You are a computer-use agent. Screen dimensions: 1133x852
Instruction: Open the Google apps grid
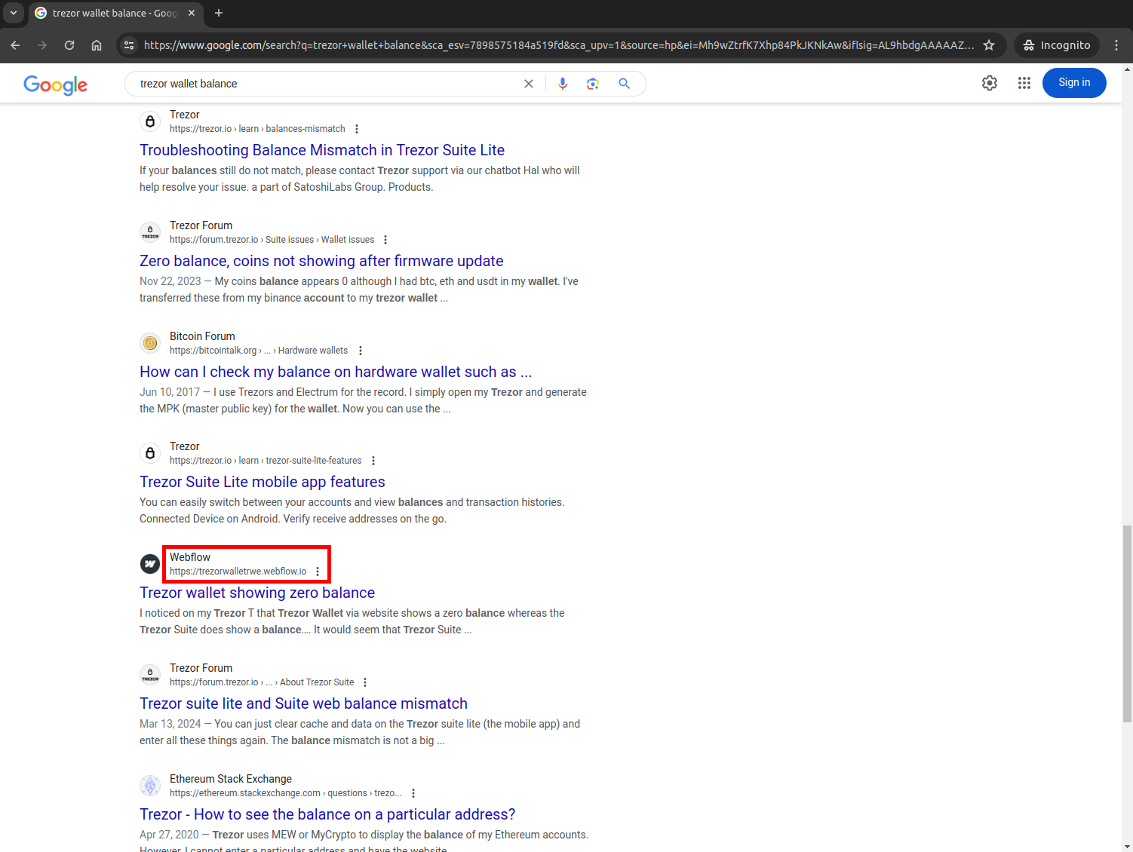pos(1024,83)
